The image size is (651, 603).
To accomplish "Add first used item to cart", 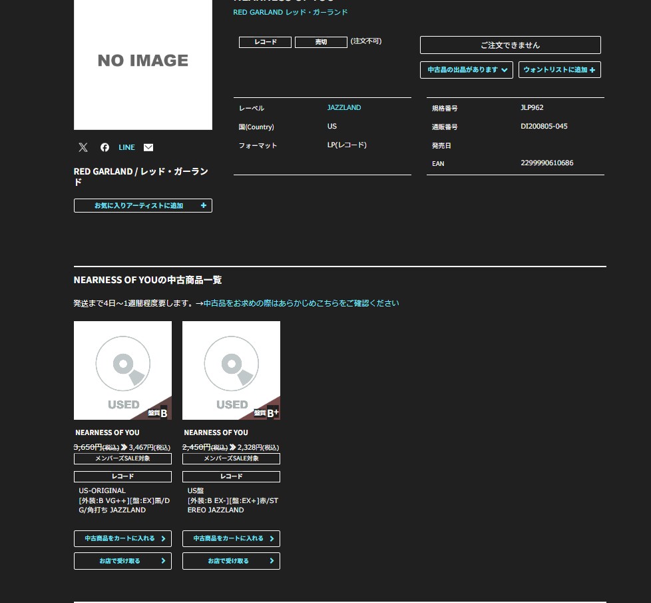I will [x=122, y=538].
